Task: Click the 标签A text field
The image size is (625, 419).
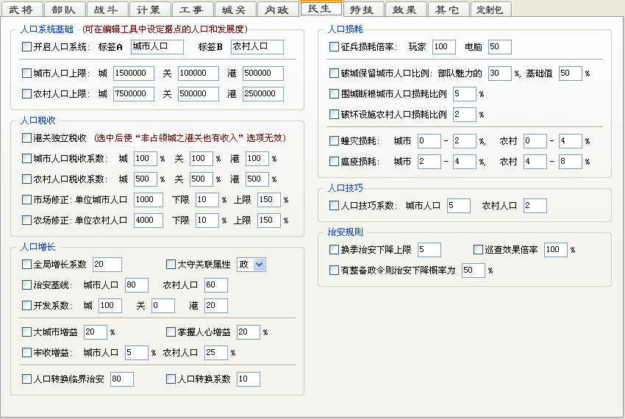Action: point(157,46)
